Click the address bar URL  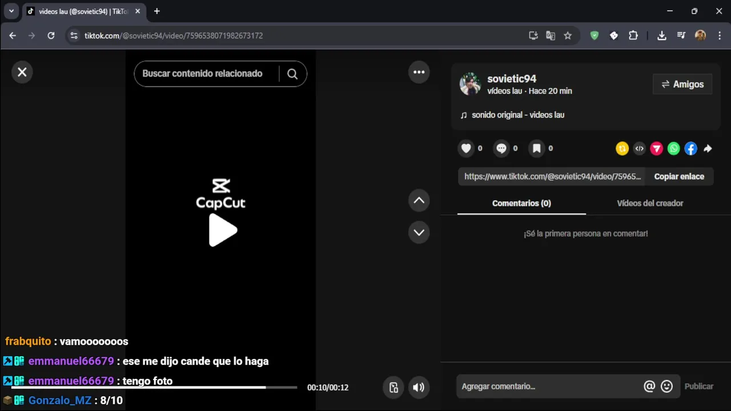(x=174, y=35)
